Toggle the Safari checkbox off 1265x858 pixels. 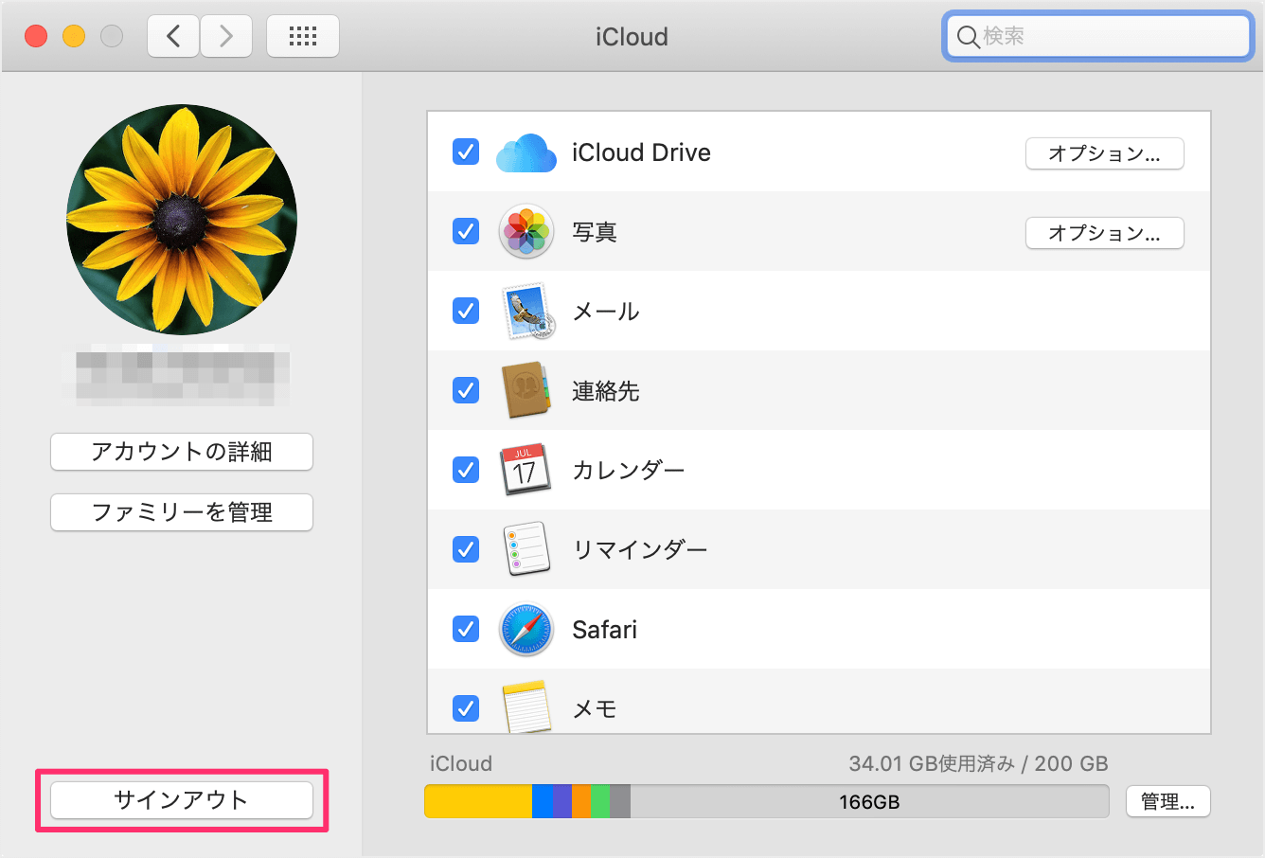click(466, 629)
